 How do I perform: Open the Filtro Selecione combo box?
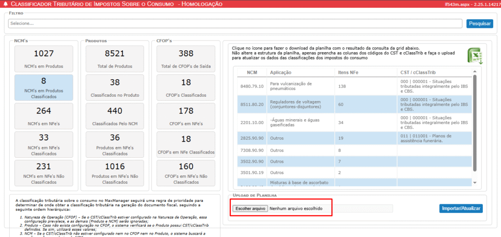(235, 23)
